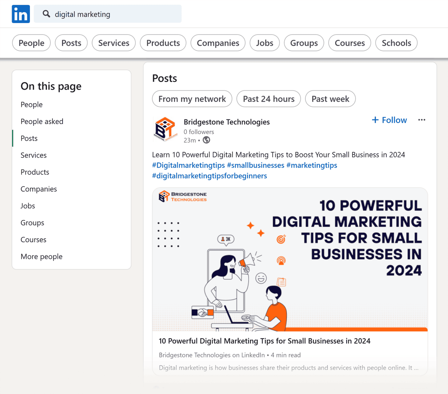This screenshot has height=394, width=448.
Task: Click the plus icon next to Follow
Action: pos(375,120)
